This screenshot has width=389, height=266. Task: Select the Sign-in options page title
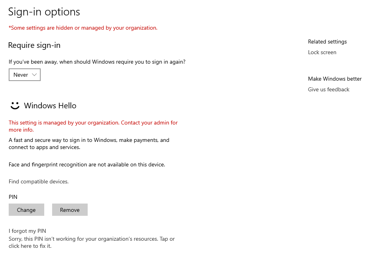pos(44,12)
